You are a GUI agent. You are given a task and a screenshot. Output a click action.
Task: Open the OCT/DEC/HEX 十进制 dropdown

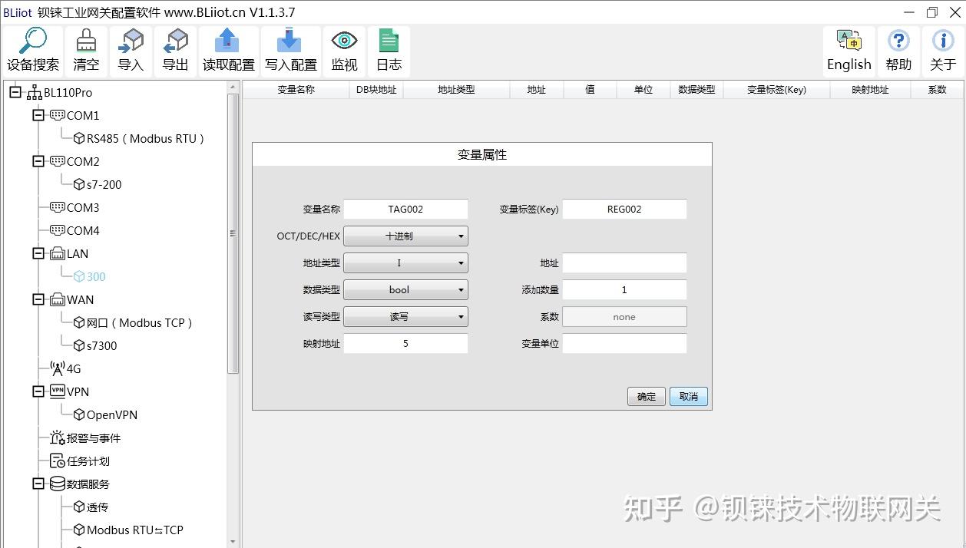405,236
